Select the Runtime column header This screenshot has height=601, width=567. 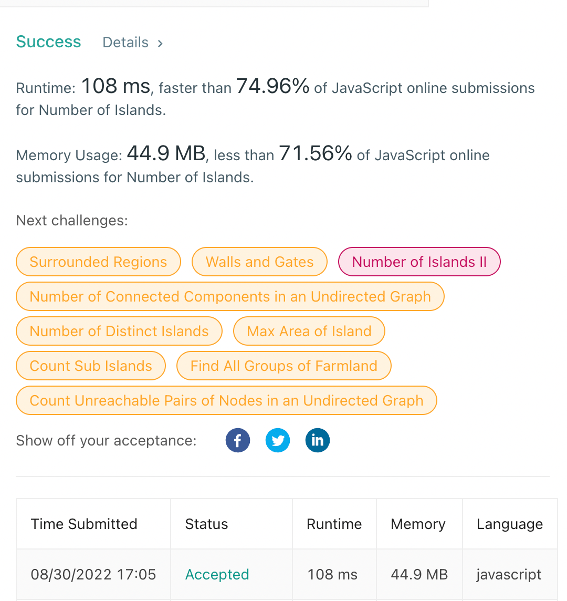click(x=334, y=524)
